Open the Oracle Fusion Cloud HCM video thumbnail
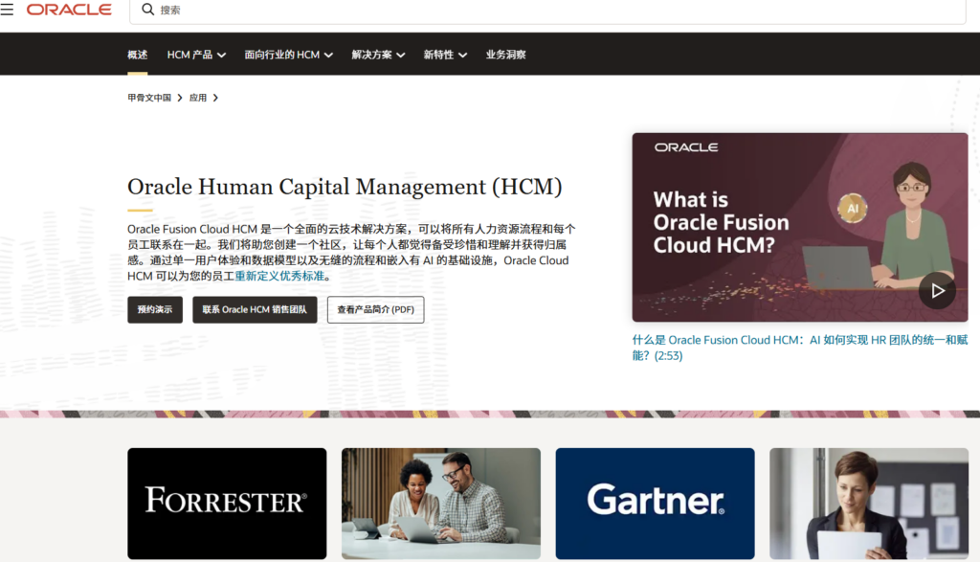Screen dimensions: 980x562 (799, 227)
